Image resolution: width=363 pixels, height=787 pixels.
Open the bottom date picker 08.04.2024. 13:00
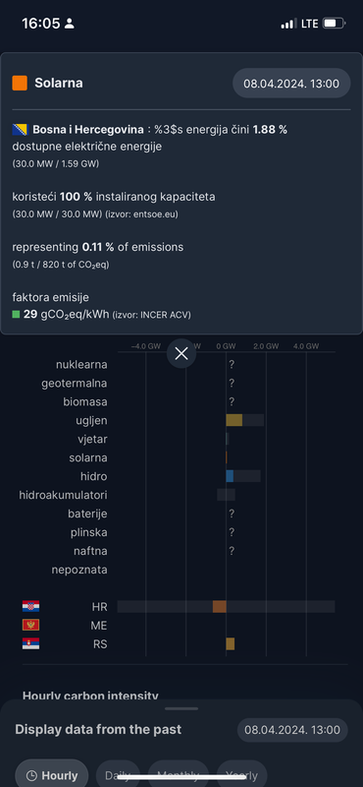[292, 730]
